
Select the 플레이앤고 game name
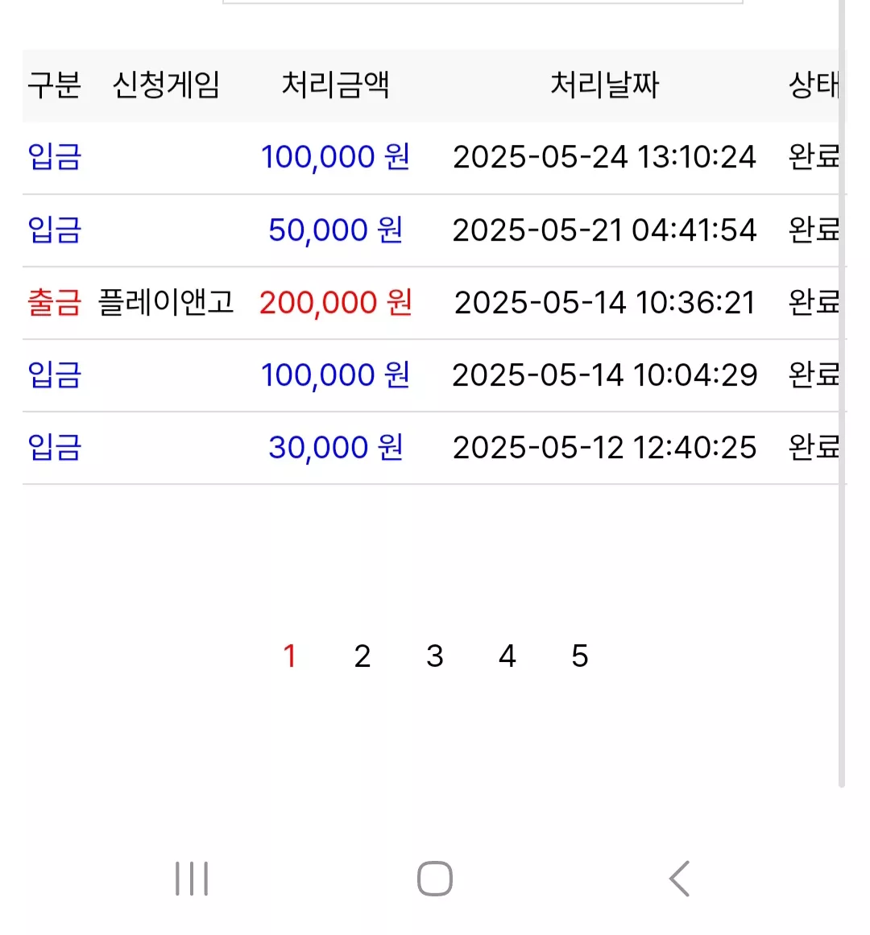pyautogui.click(x=166, y=302)
